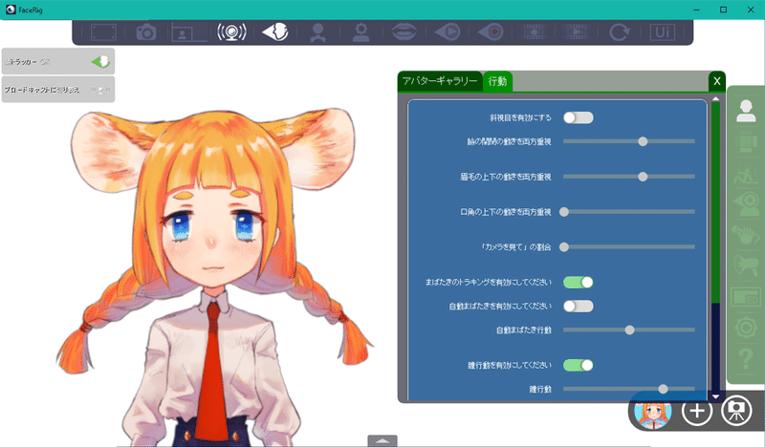Click the 自動まばたき行動 label
The height and width of the screenshot is (447, 765).
[x=523, y=330]
